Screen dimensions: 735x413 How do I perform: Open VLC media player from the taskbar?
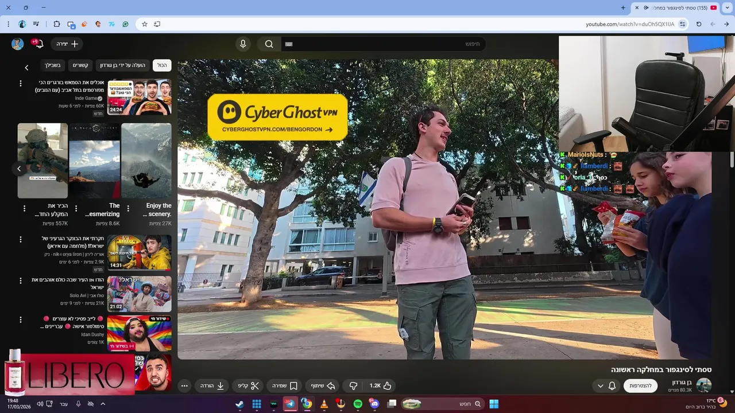point(324,404)
